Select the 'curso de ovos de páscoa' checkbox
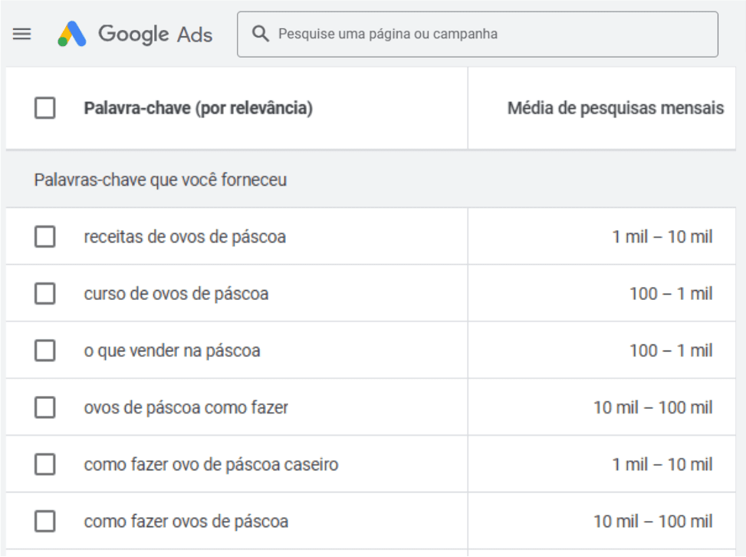Screen dimensions: 746x557 click(x=45, y=293)
